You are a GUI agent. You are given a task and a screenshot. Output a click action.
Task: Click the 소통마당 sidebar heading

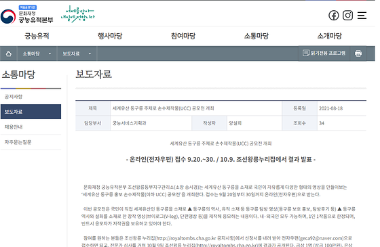(x=18, y=74)
